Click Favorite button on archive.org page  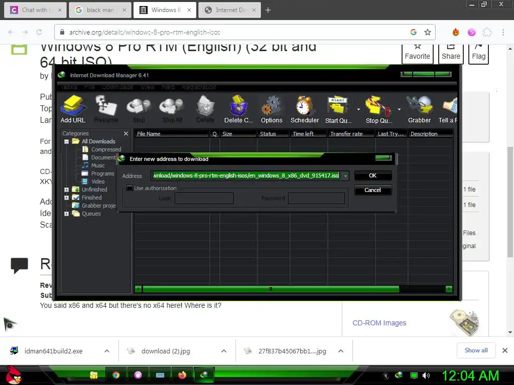point(417,54)
